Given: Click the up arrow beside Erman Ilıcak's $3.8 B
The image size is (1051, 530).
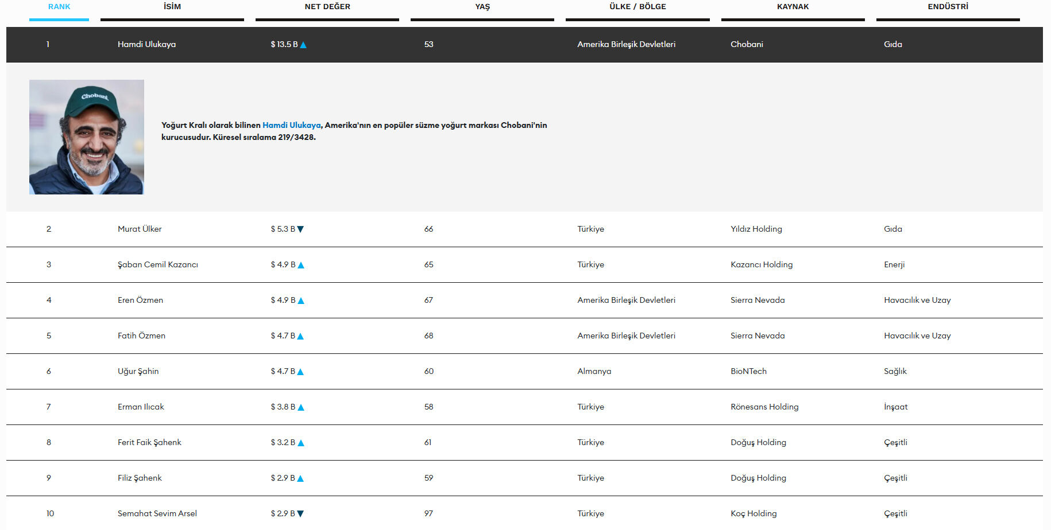Looking at the screenshot, I should pyautogui.click(x=301, y=407).
